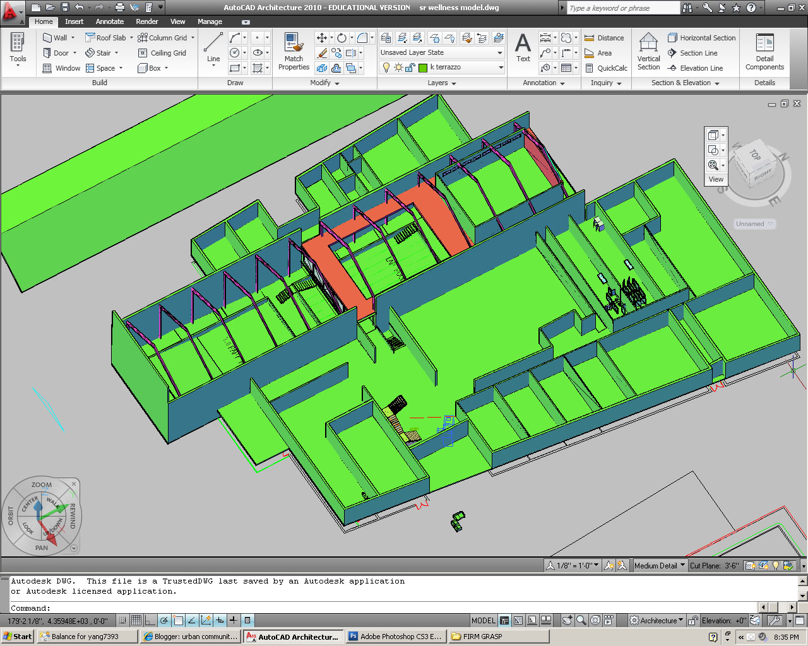Click the MODEL space button in status bar
The image size is (808, 646).
484,620
